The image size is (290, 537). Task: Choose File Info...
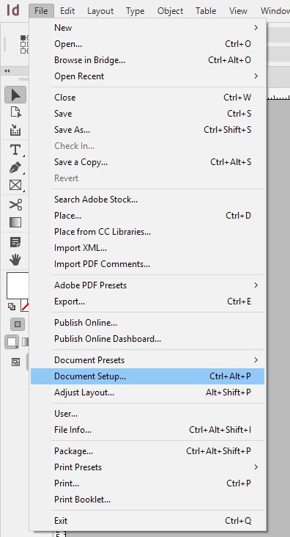click(x=147, y=429)
